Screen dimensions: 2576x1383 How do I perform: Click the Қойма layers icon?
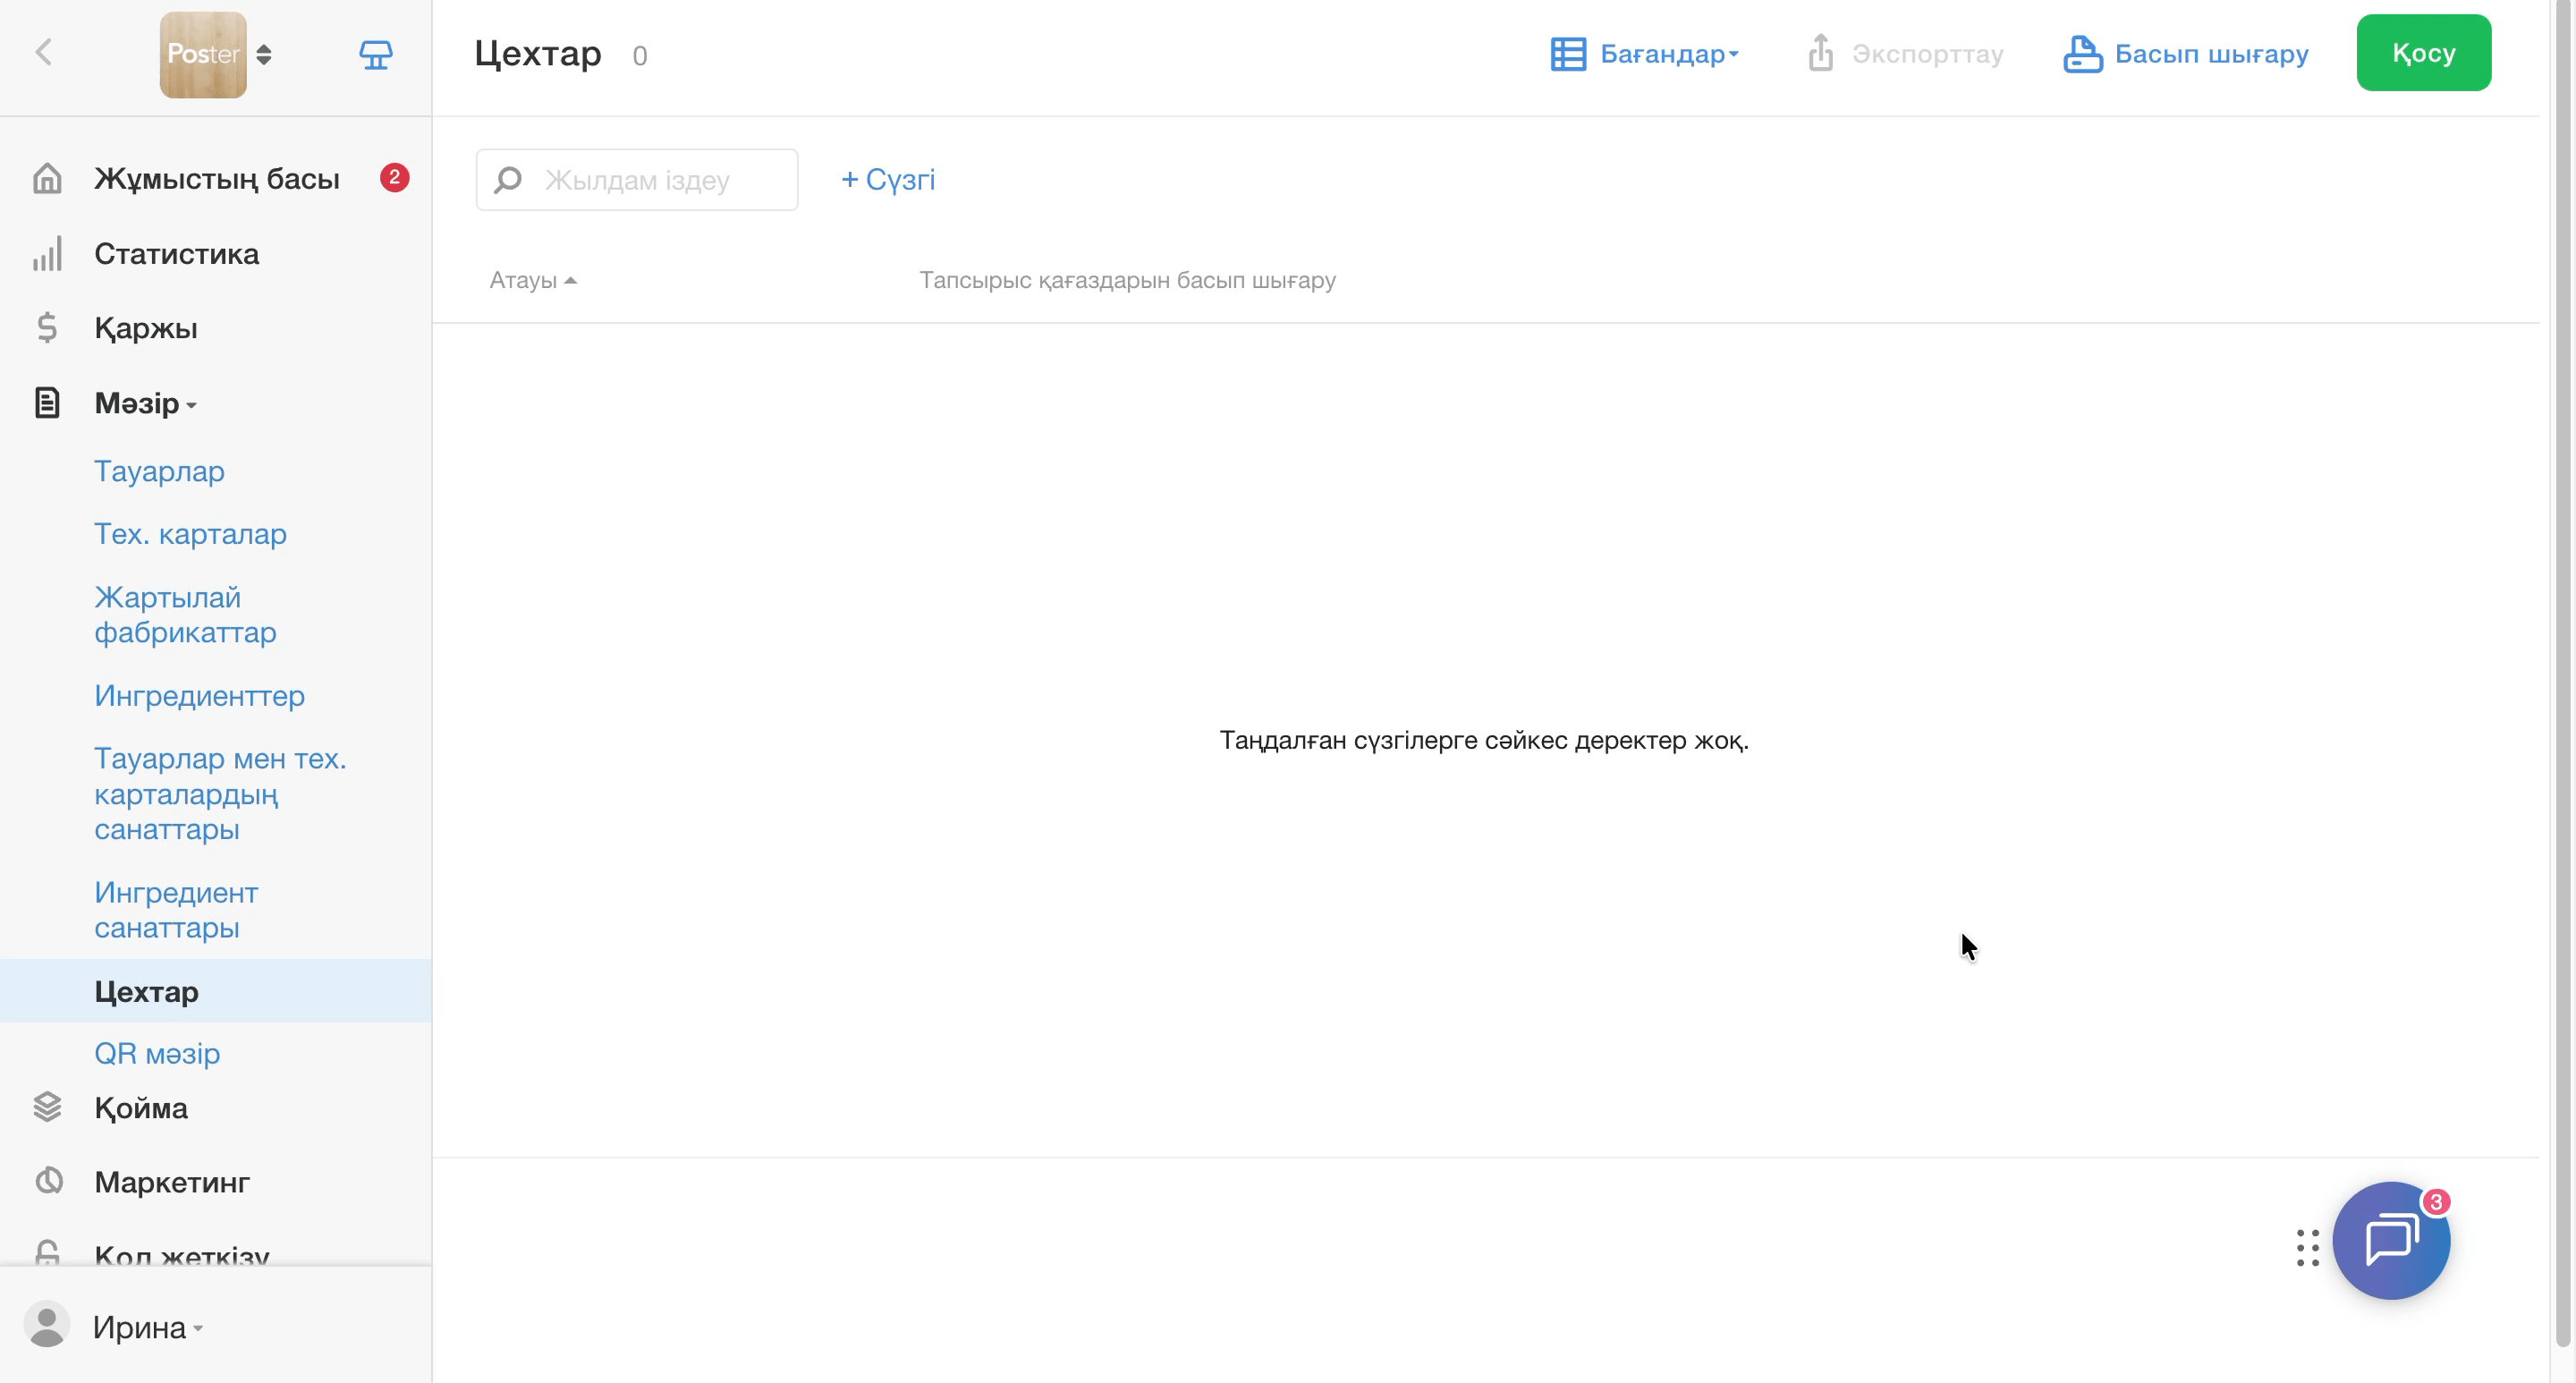pos(47,1107)
